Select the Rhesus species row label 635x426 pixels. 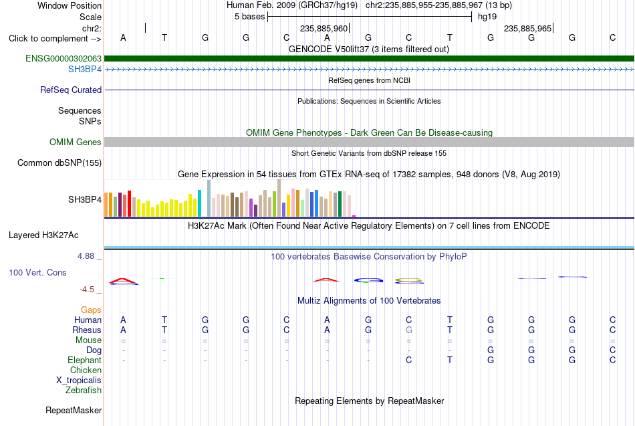87,330
